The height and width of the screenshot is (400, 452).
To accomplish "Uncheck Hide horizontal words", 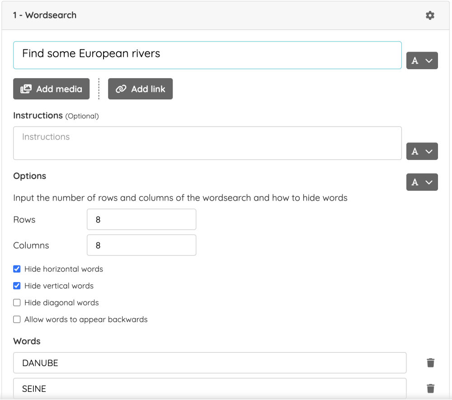I will pos(17,269).
